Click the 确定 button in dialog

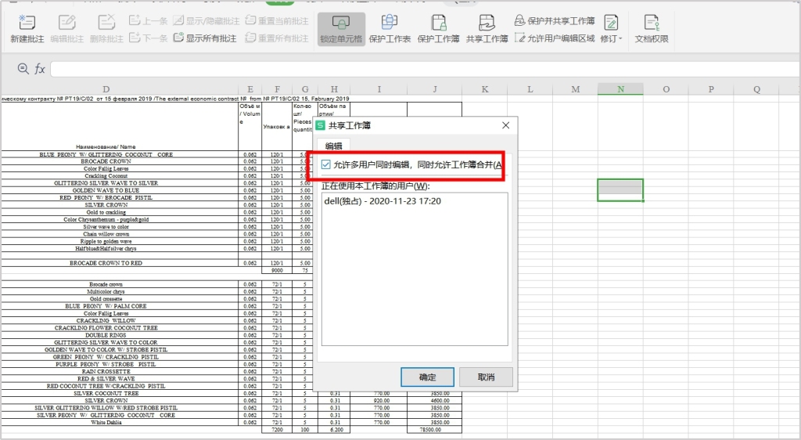[x=428, y=377]
